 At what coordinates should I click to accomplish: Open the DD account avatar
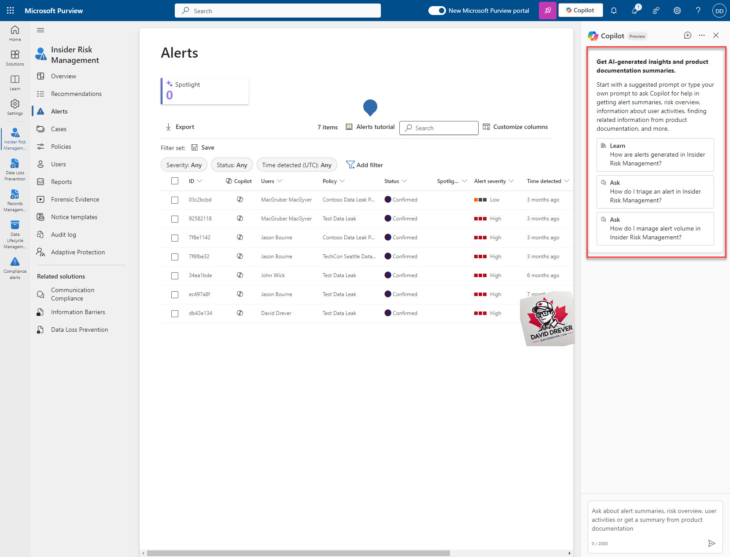[719, 11]
